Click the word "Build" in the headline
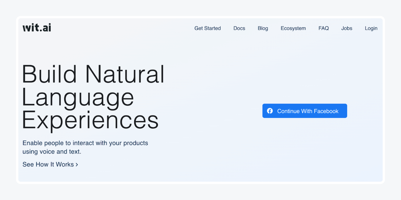Screen dimensions: 401x200 pos(49,74)
